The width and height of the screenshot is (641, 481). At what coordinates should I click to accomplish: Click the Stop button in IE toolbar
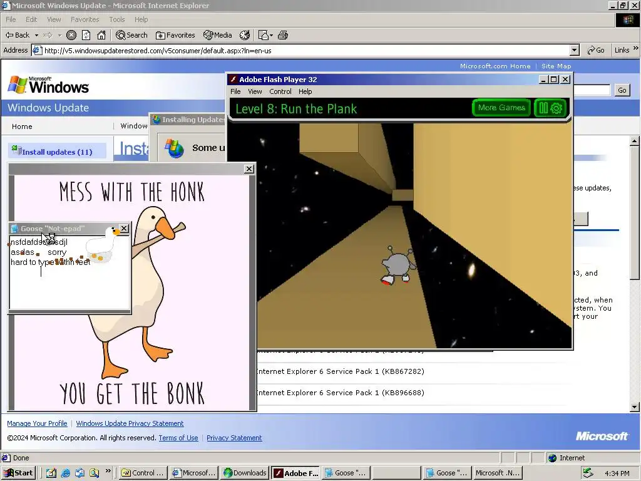(x=71, y=35)
